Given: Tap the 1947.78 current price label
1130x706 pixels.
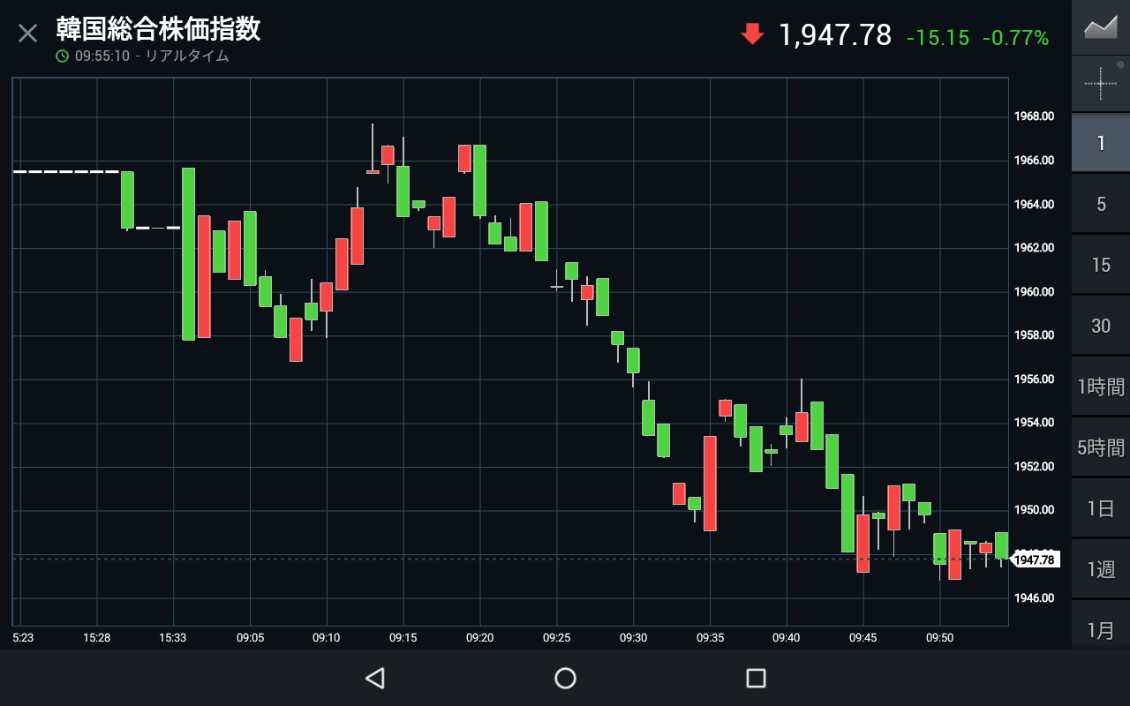Looking at the screenshot, I should [x=1034, y=560].
